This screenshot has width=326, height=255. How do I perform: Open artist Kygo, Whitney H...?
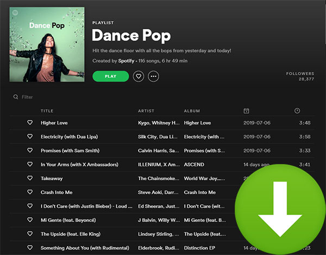[159, 123]
